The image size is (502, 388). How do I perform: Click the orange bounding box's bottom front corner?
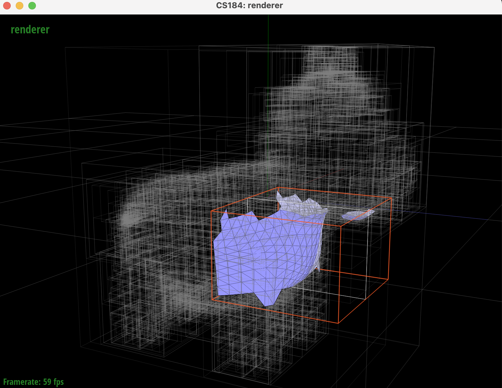[x=338, y=323]
